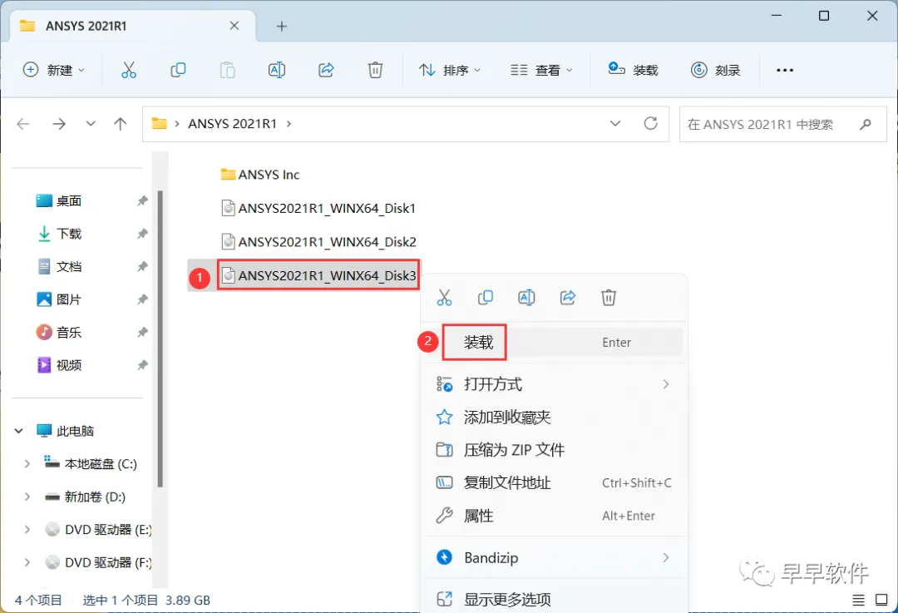Click Cut icon in the context menu
Screen dimensions: 898x613
coord(444,297)
